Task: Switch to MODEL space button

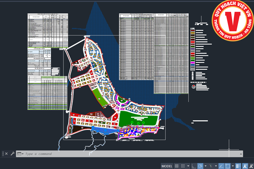Action: click(167, 166)
